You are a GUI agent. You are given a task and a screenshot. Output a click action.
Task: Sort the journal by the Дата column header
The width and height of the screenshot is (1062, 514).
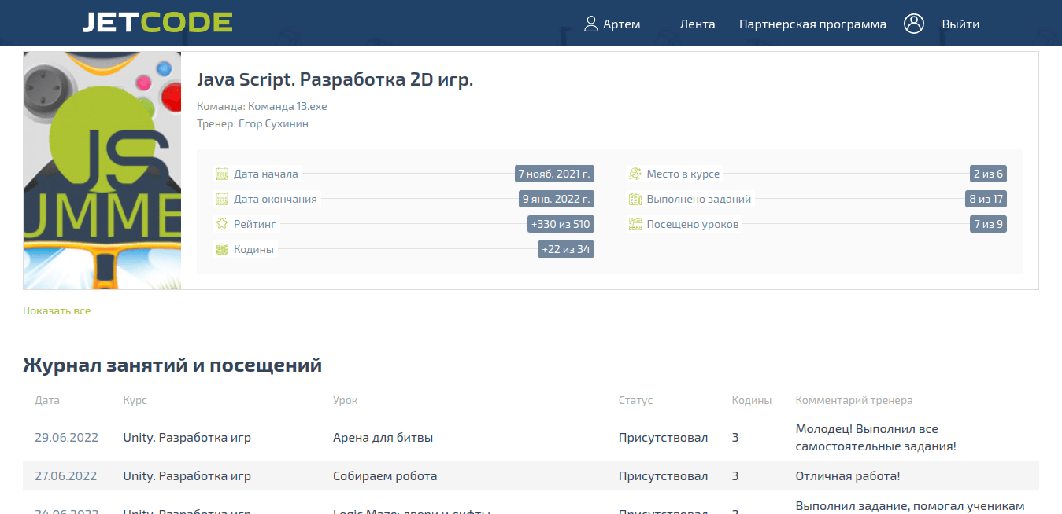tap(47, 400)
